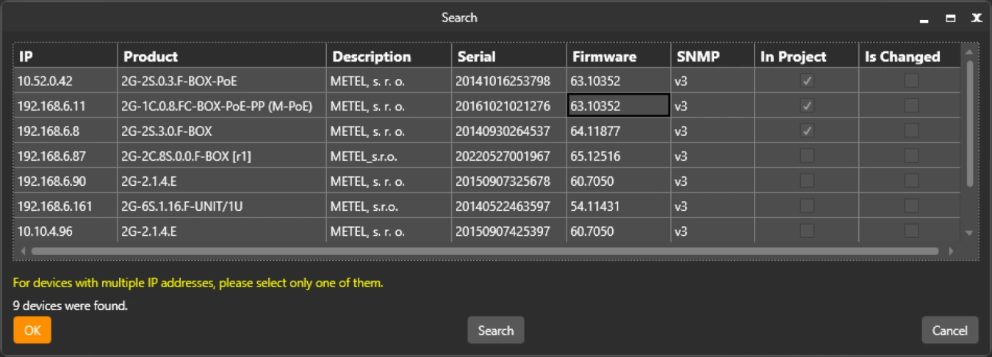Sort by Product column header

click(221, 57)
